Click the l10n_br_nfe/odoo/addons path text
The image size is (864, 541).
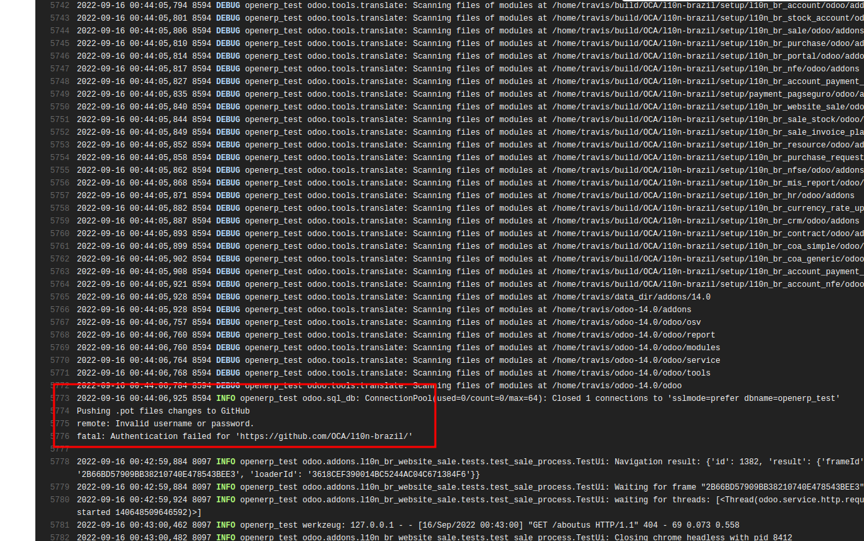point(705,69)
